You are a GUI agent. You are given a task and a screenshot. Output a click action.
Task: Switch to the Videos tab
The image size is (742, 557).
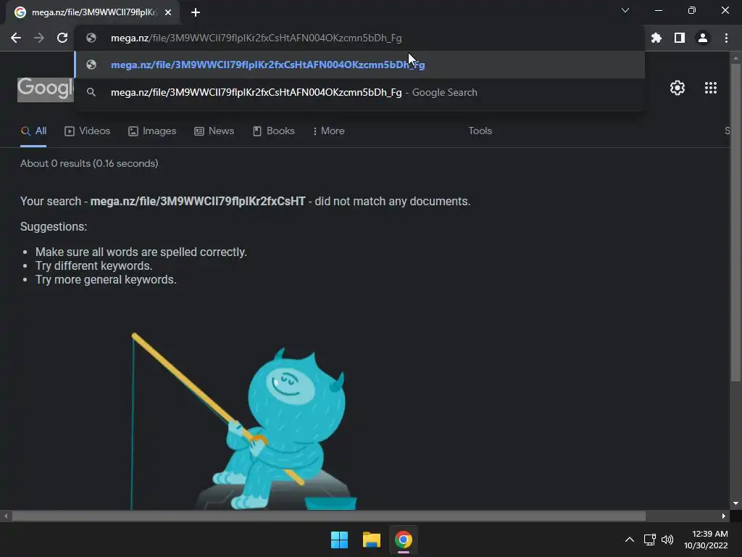(x=88, y=131)
